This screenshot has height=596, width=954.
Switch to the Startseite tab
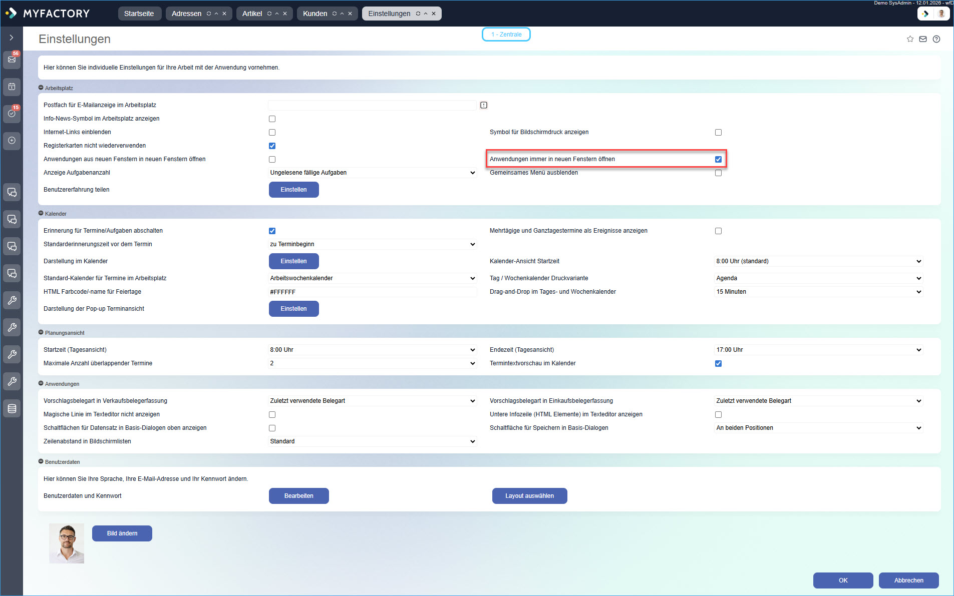(x=140, y=14)
